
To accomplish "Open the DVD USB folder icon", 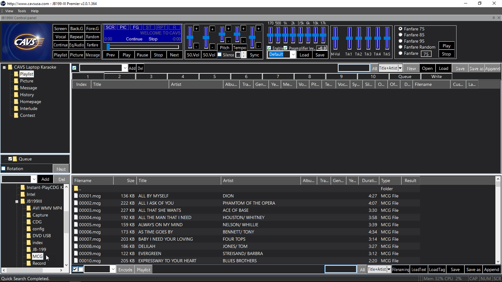I will [29, 236].
